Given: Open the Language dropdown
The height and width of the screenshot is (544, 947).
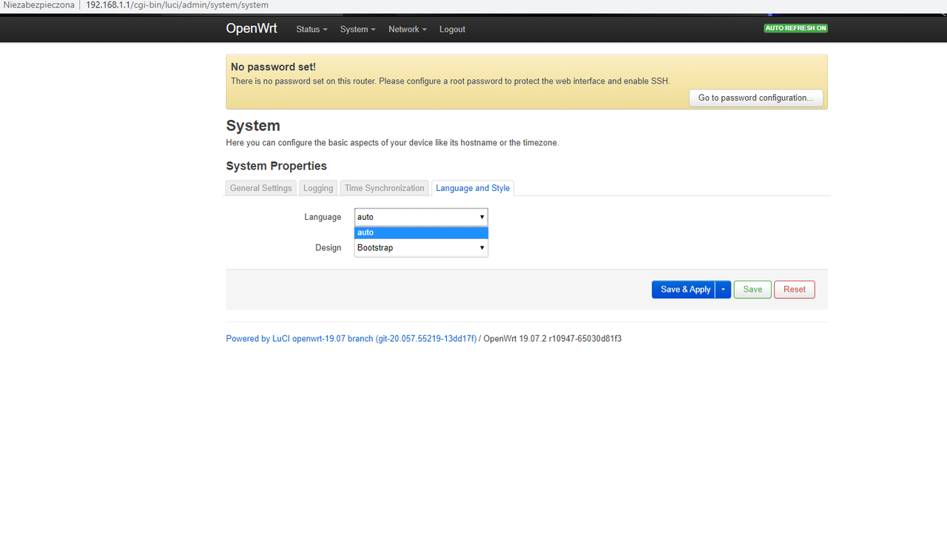Looking at the screenshot, I should tap(421, 217).
